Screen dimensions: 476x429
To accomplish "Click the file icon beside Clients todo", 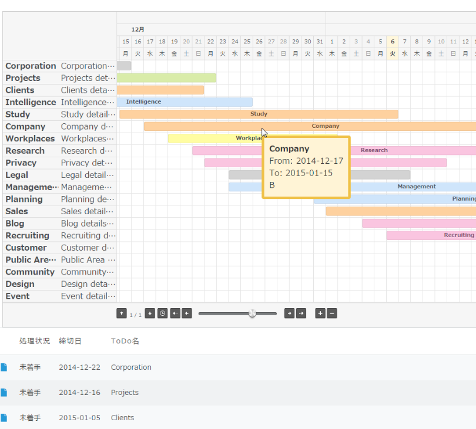I will [x=4, y=418].
